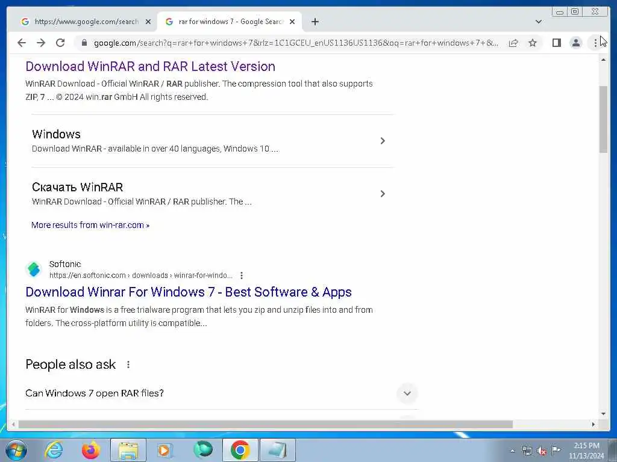Click the muted volume tray icon
Image resolution: width=617 pixels, height=462 pixels.
(542, 451)
